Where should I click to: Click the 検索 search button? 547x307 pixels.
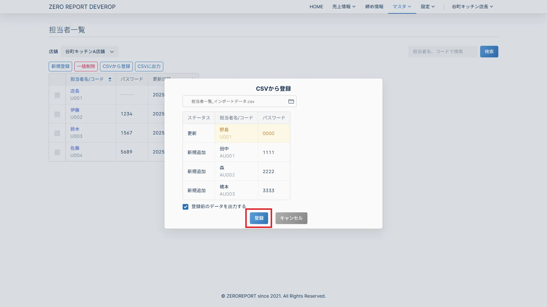pos(489,52)
